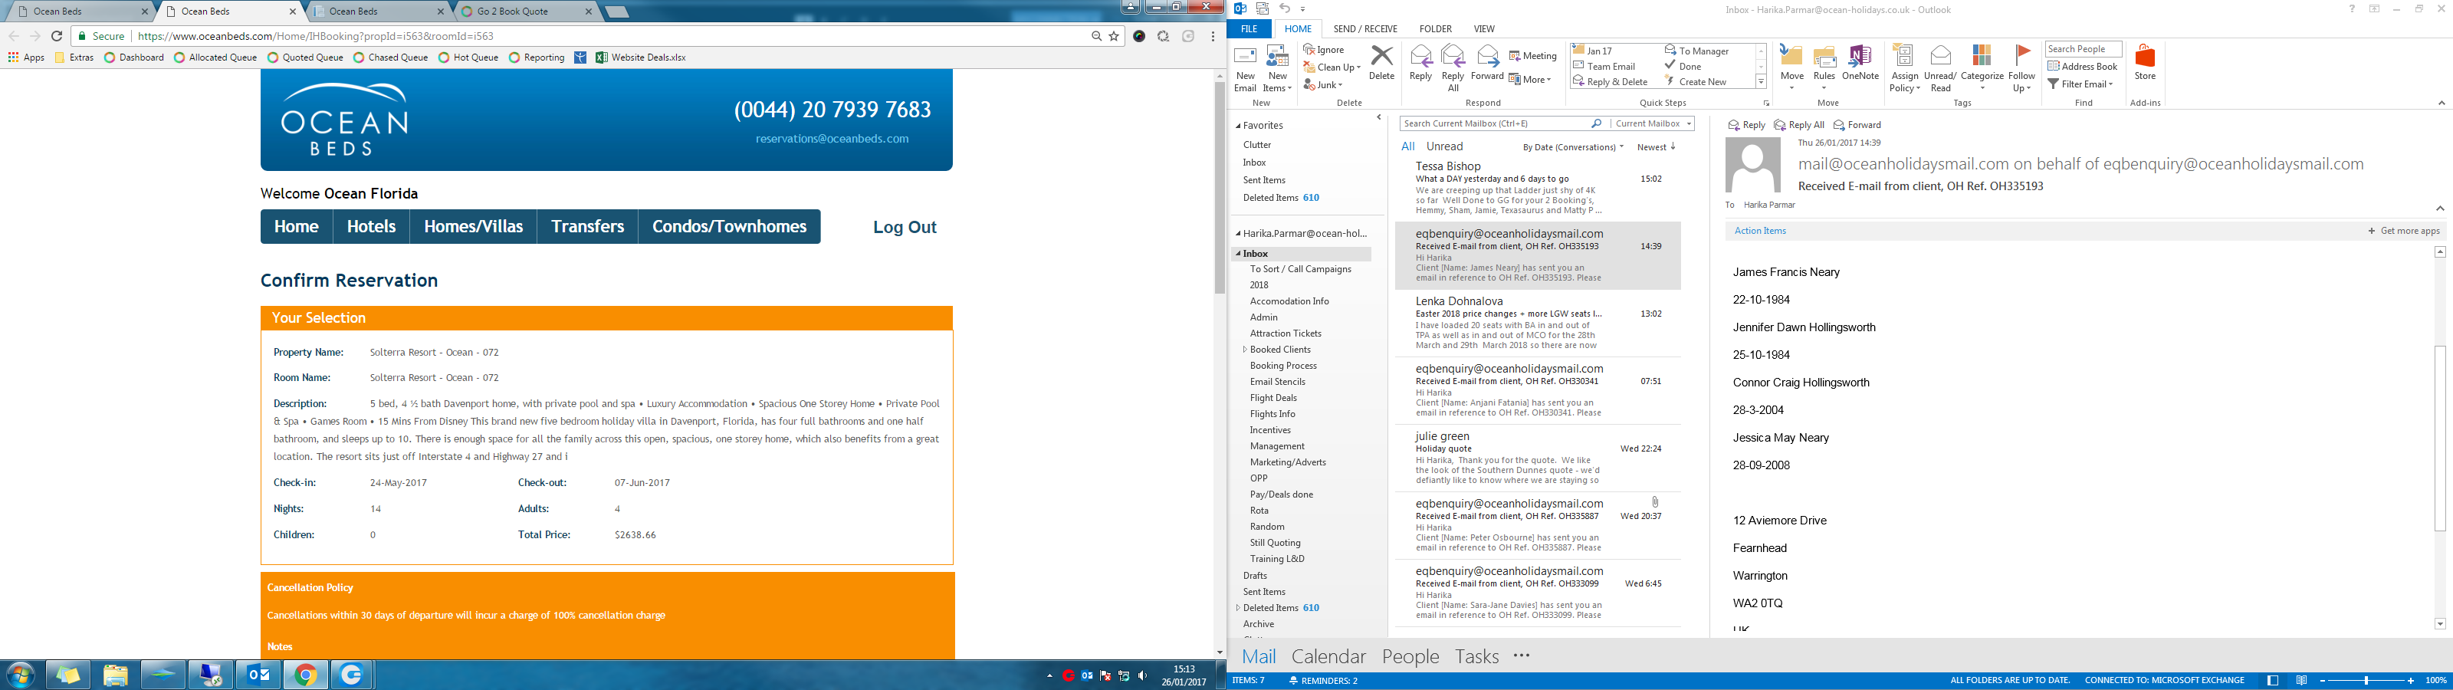
Task: Click the Outlook search mailbox field
Action: click(1503, 124)
